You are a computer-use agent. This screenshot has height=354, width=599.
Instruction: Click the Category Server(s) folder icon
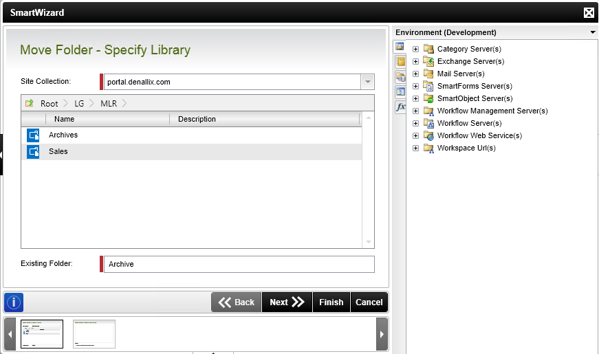428,49
